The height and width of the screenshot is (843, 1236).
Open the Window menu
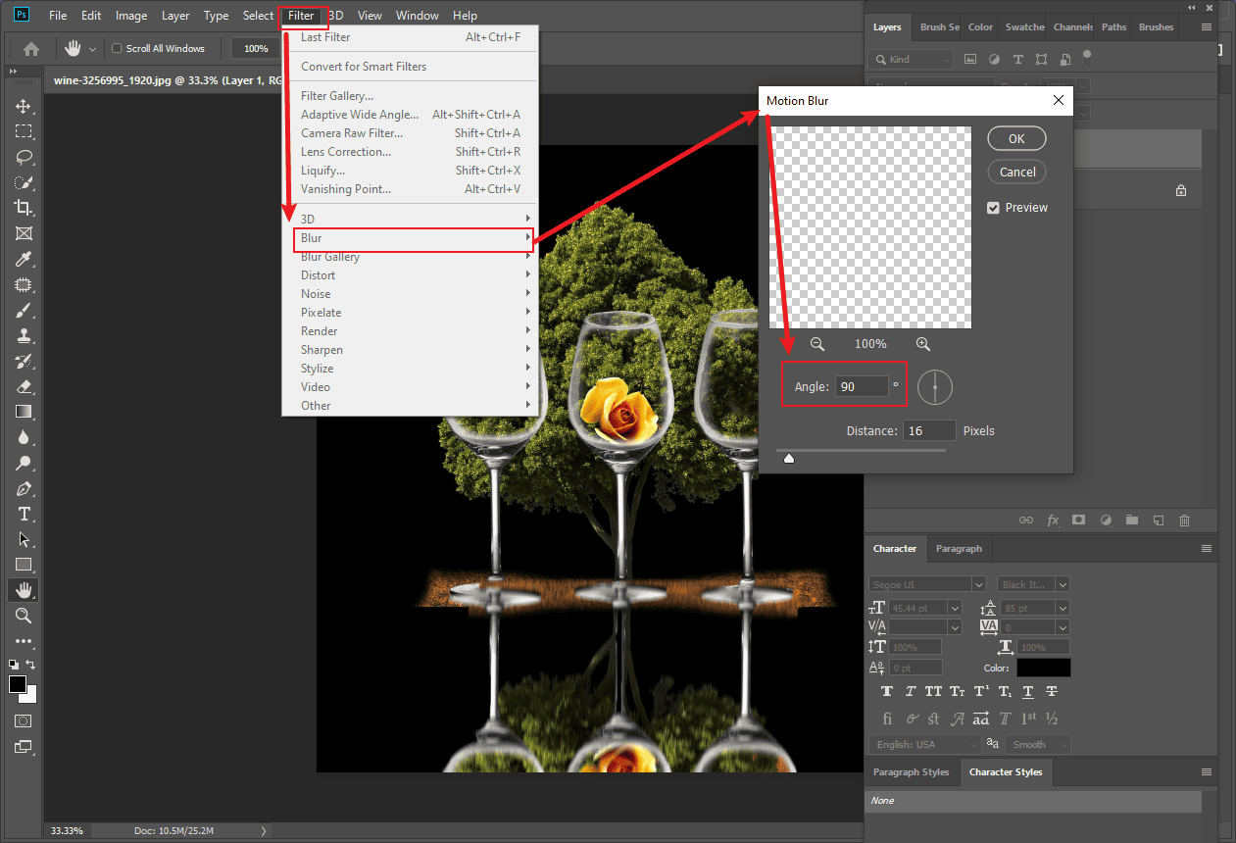417,15
